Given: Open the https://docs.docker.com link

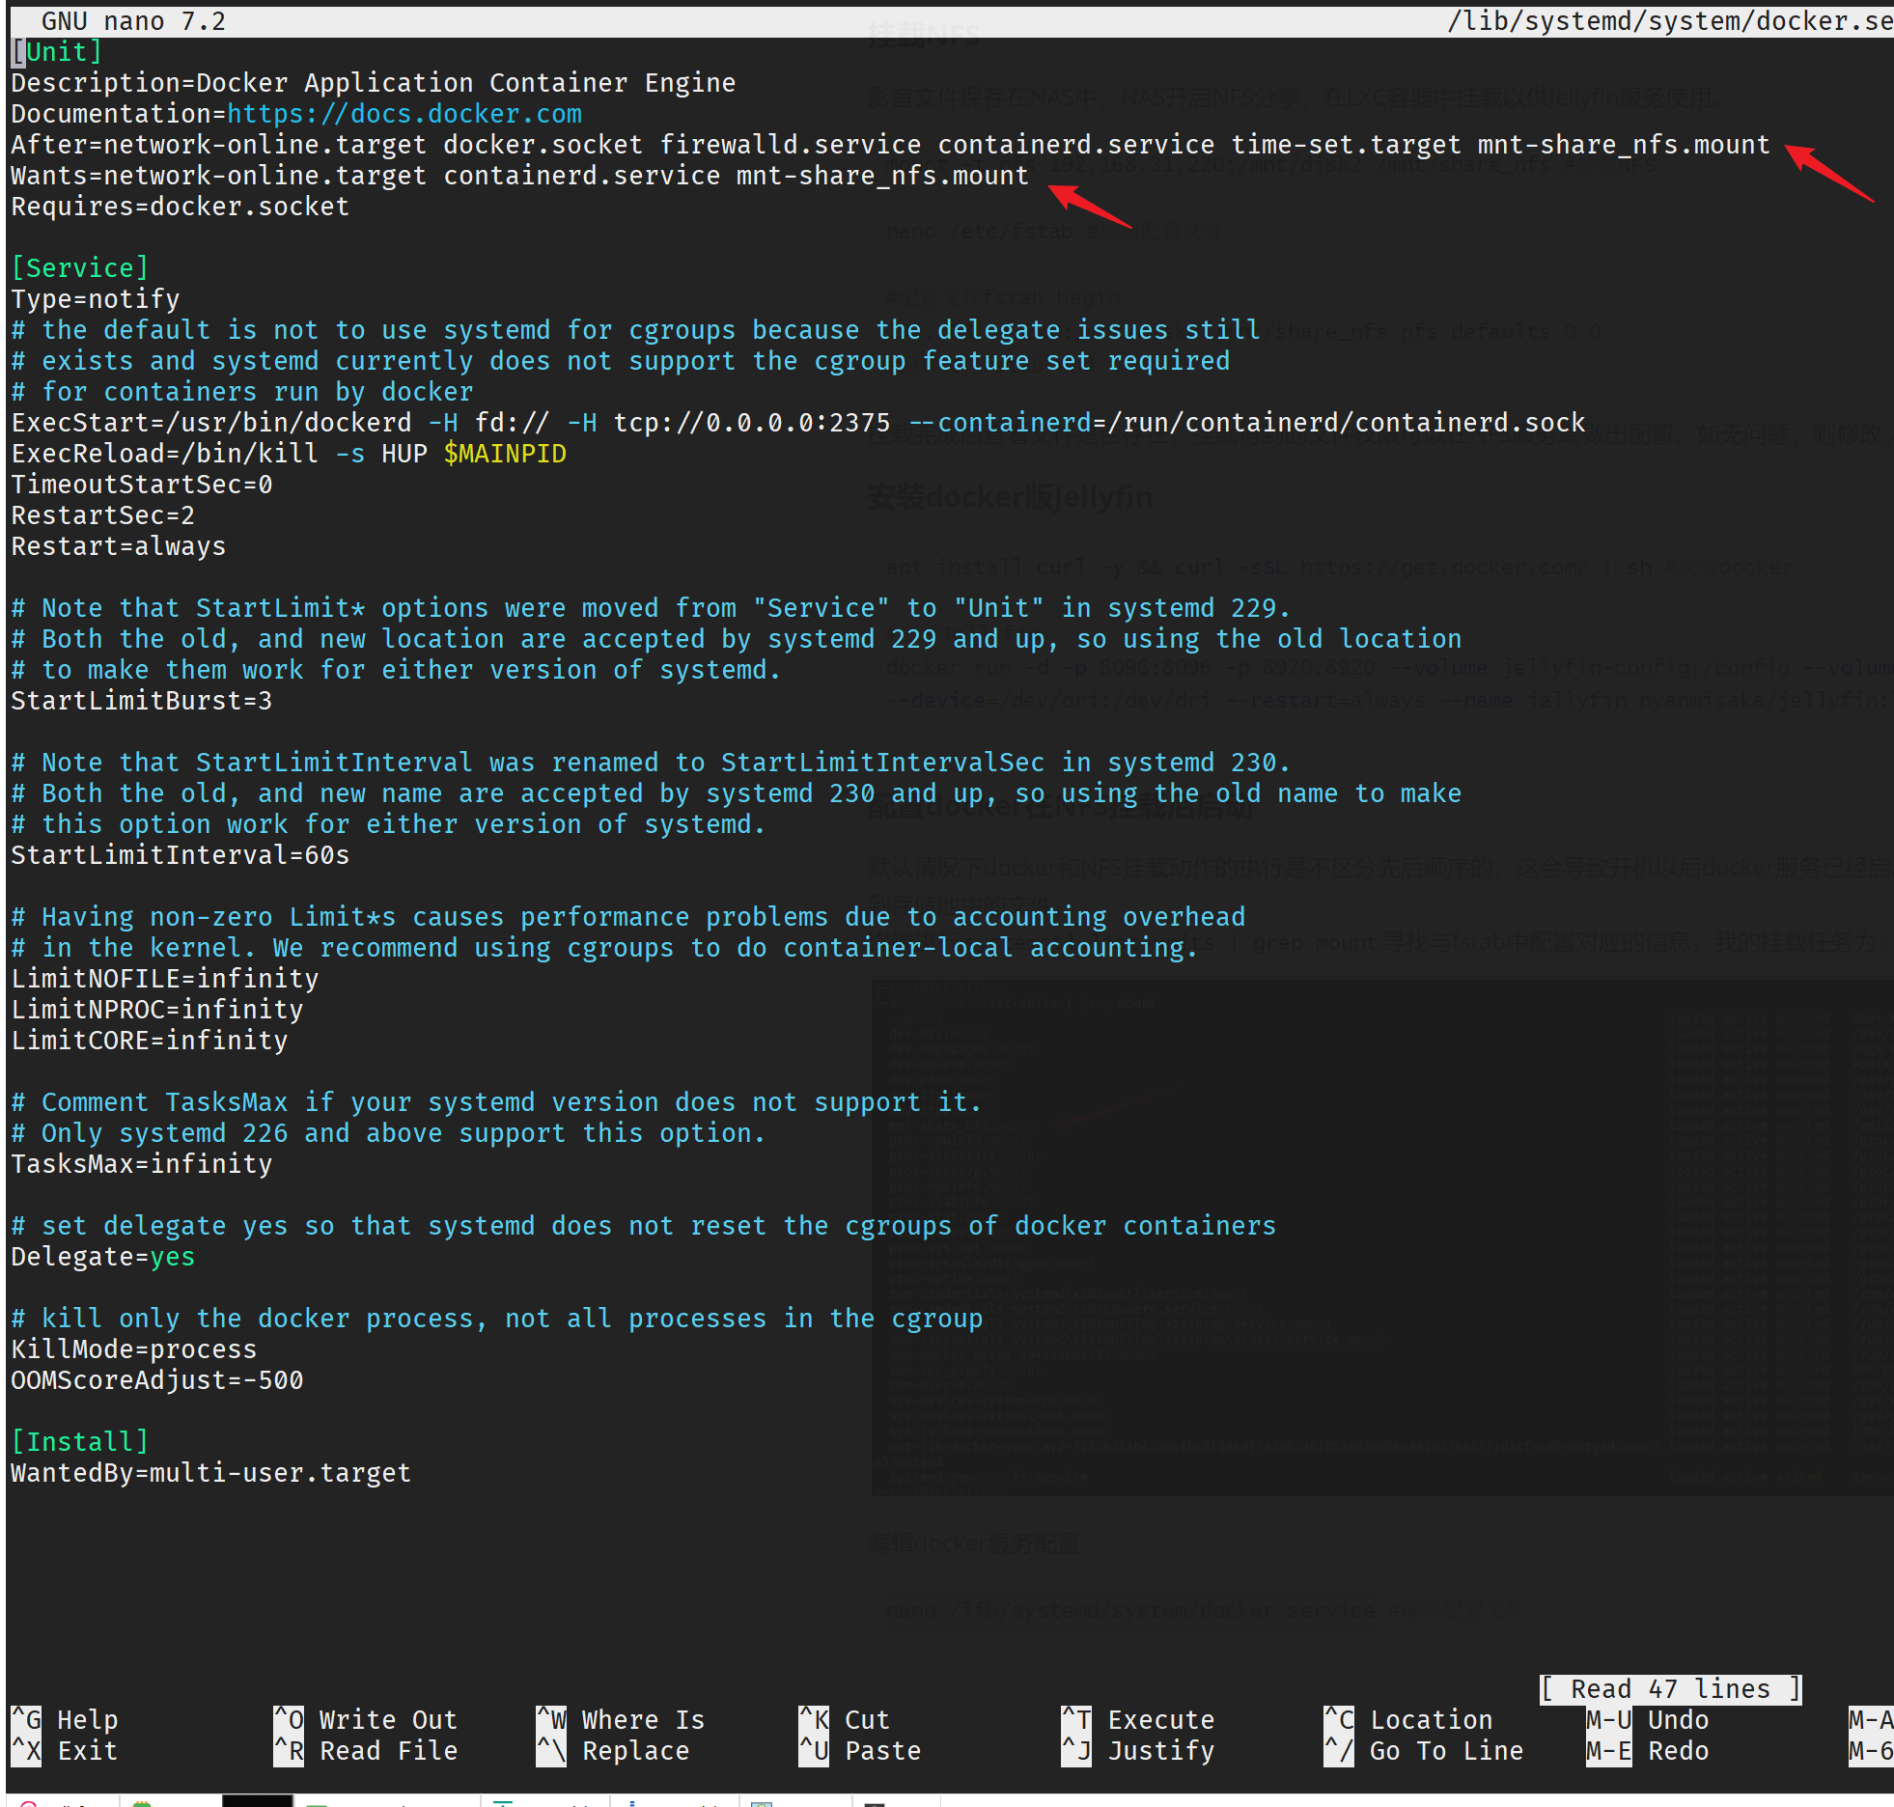Looking at the screenshot, I should coord(404,114).
